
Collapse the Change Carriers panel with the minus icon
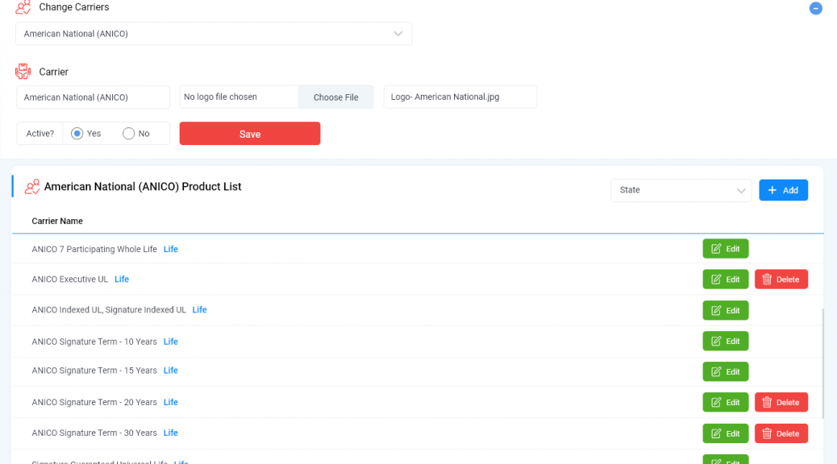pyautogui.click(x=815, y=9)
